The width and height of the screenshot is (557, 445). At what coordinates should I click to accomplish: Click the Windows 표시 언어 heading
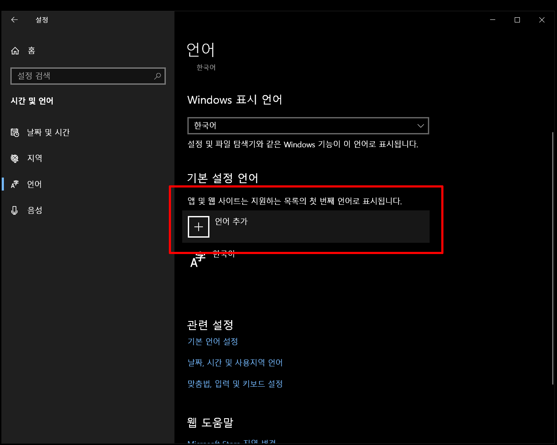pos(235,100)
